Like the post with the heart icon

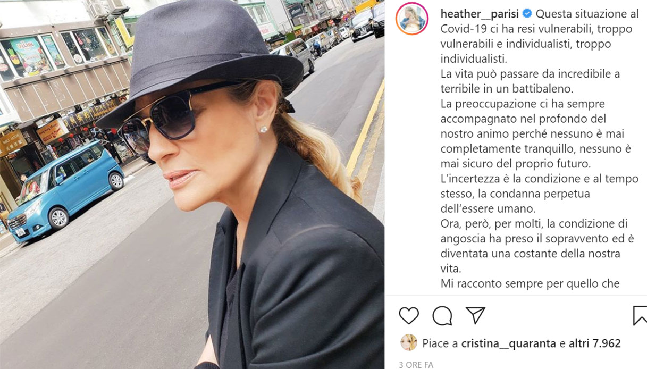tap(409, 315)
